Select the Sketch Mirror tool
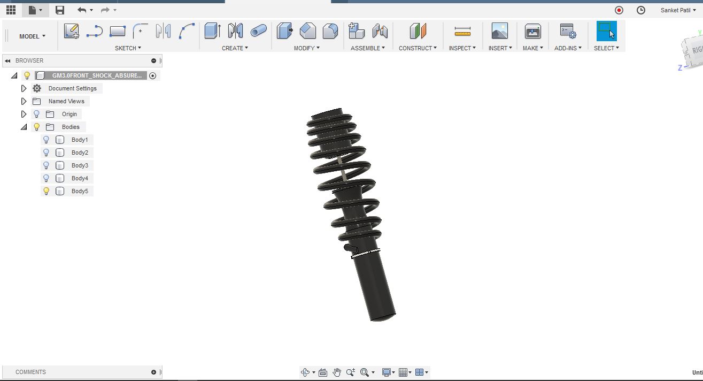Screen dimensions: 703x381 point(163,31)
